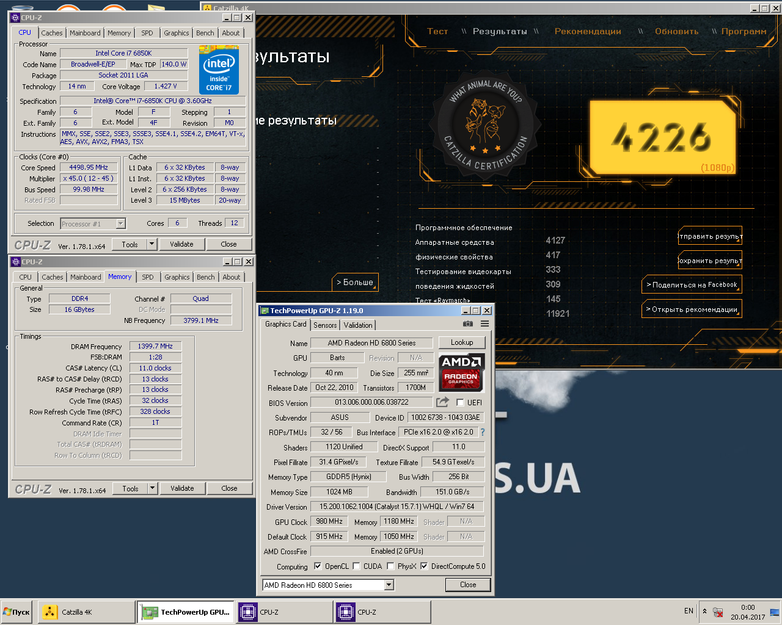This screenshot has height=625, width=782.
Task: Open Bench tab in top CPU-Z
Action: coord(205,33)
